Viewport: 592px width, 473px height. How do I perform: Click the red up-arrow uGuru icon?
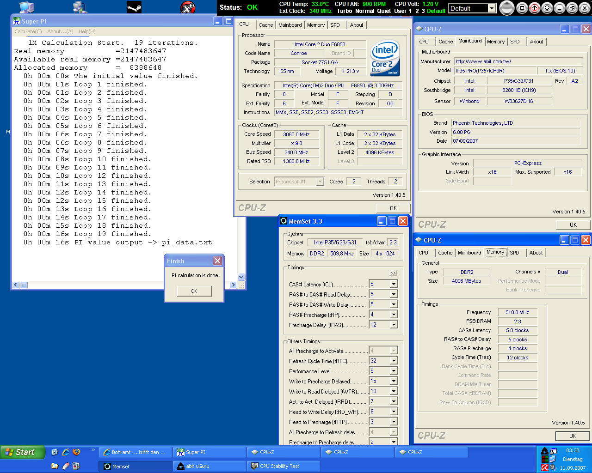[535, 8]
